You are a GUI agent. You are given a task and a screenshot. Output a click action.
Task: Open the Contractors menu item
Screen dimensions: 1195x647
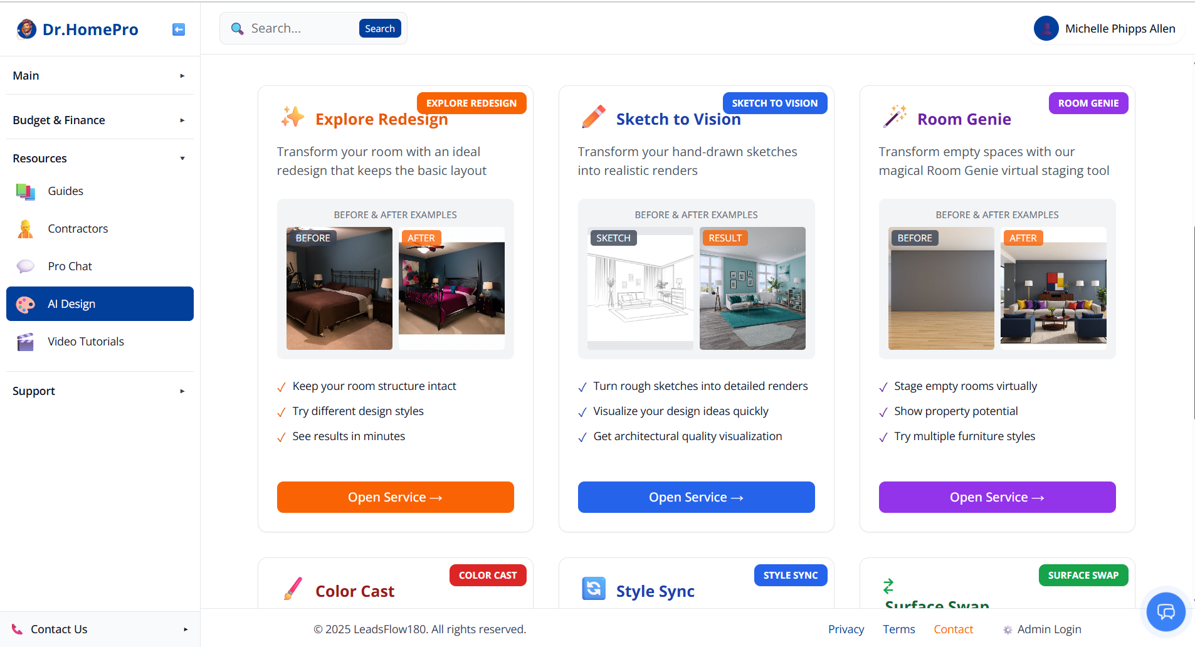point(78,229)
